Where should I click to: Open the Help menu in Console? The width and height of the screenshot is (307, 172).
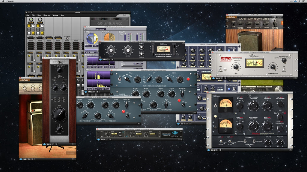(x=62, y=15)
